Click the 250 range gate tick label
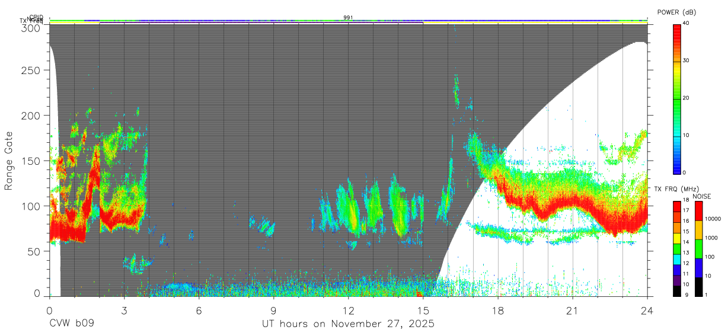This screenshot has height=336, width=728. (32, 71)
